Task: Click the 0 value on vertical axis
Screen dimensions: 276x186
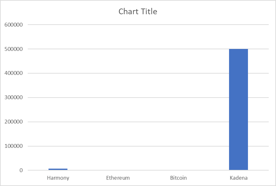Action: (21, 171)
